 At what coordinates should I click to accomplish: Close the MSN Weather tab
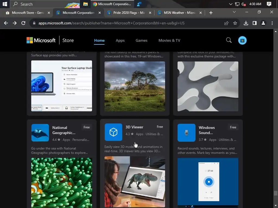[x=201, y=13]
